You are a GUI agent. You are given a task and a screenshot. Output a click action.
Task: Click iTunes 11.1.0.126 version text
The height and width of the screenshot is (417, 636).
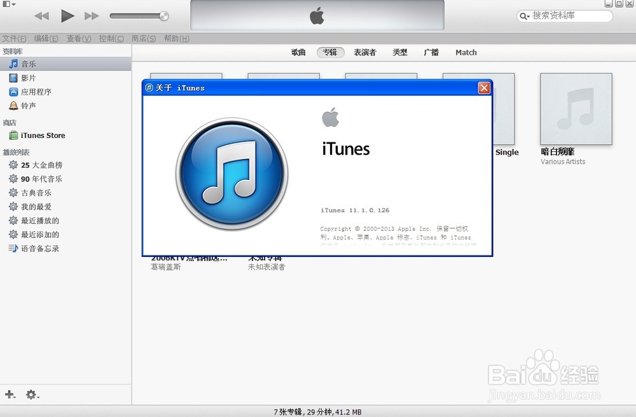point(355,210)
